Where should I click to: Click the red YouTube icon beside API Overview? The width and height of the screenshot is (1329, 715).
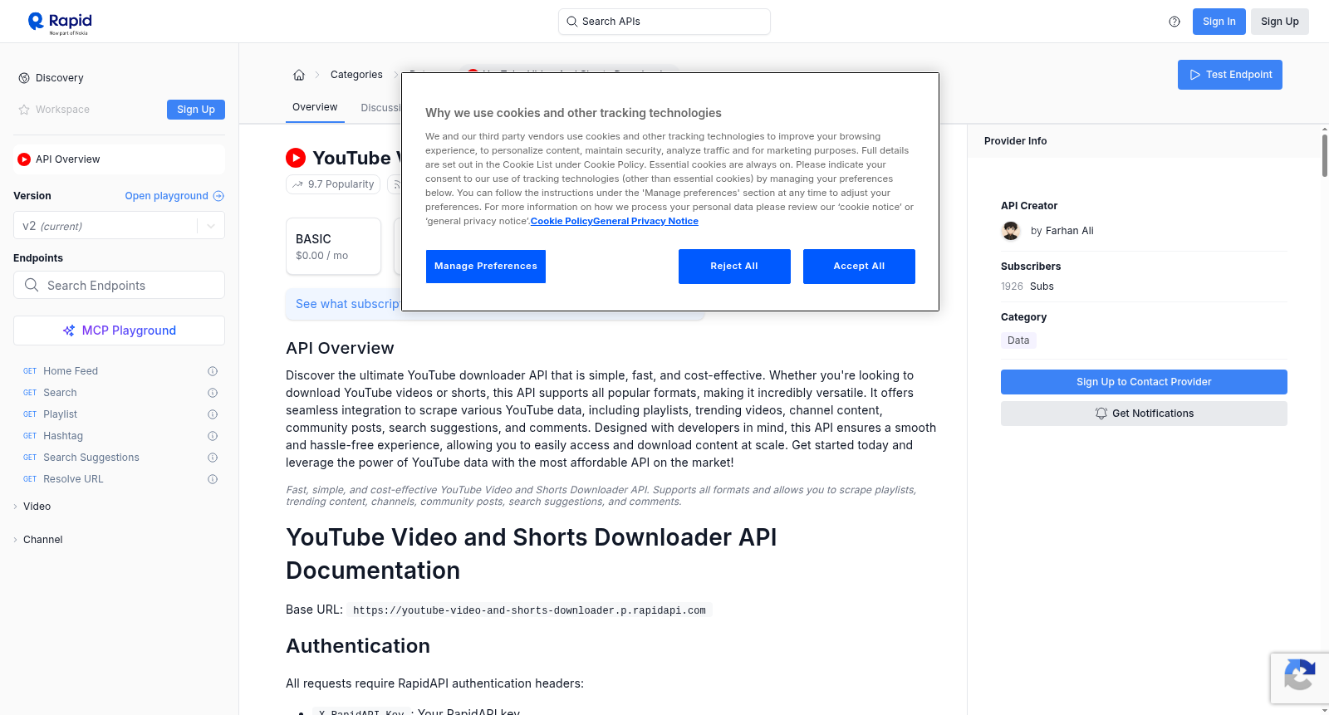point(24,159)
